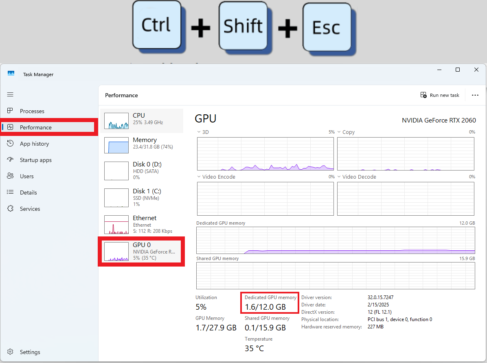
Task: Click the Details list icon
Action: point(10,192)
